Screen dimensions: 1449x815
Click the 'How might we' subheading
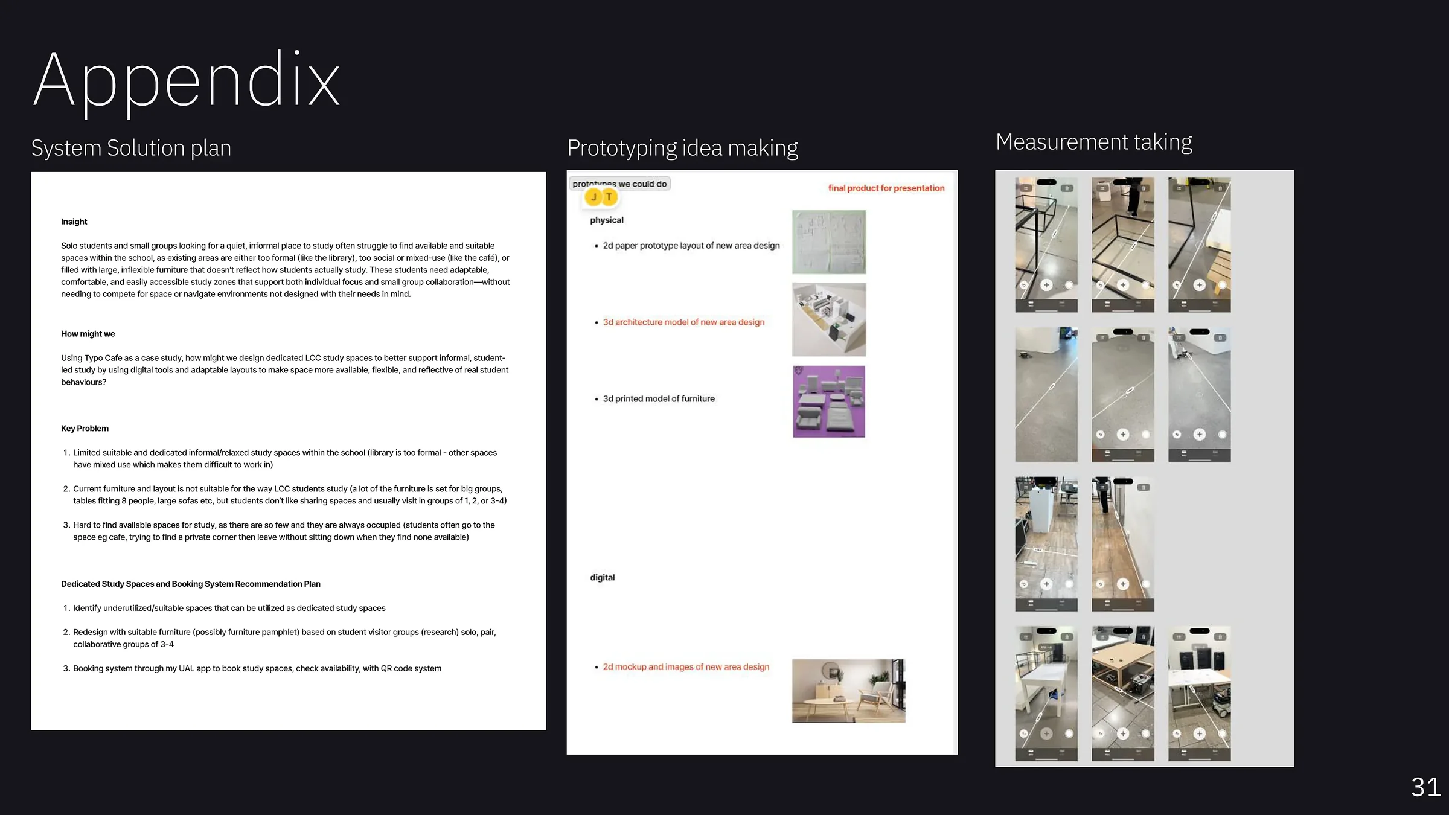pyautogui.click(x=88, y=334)
